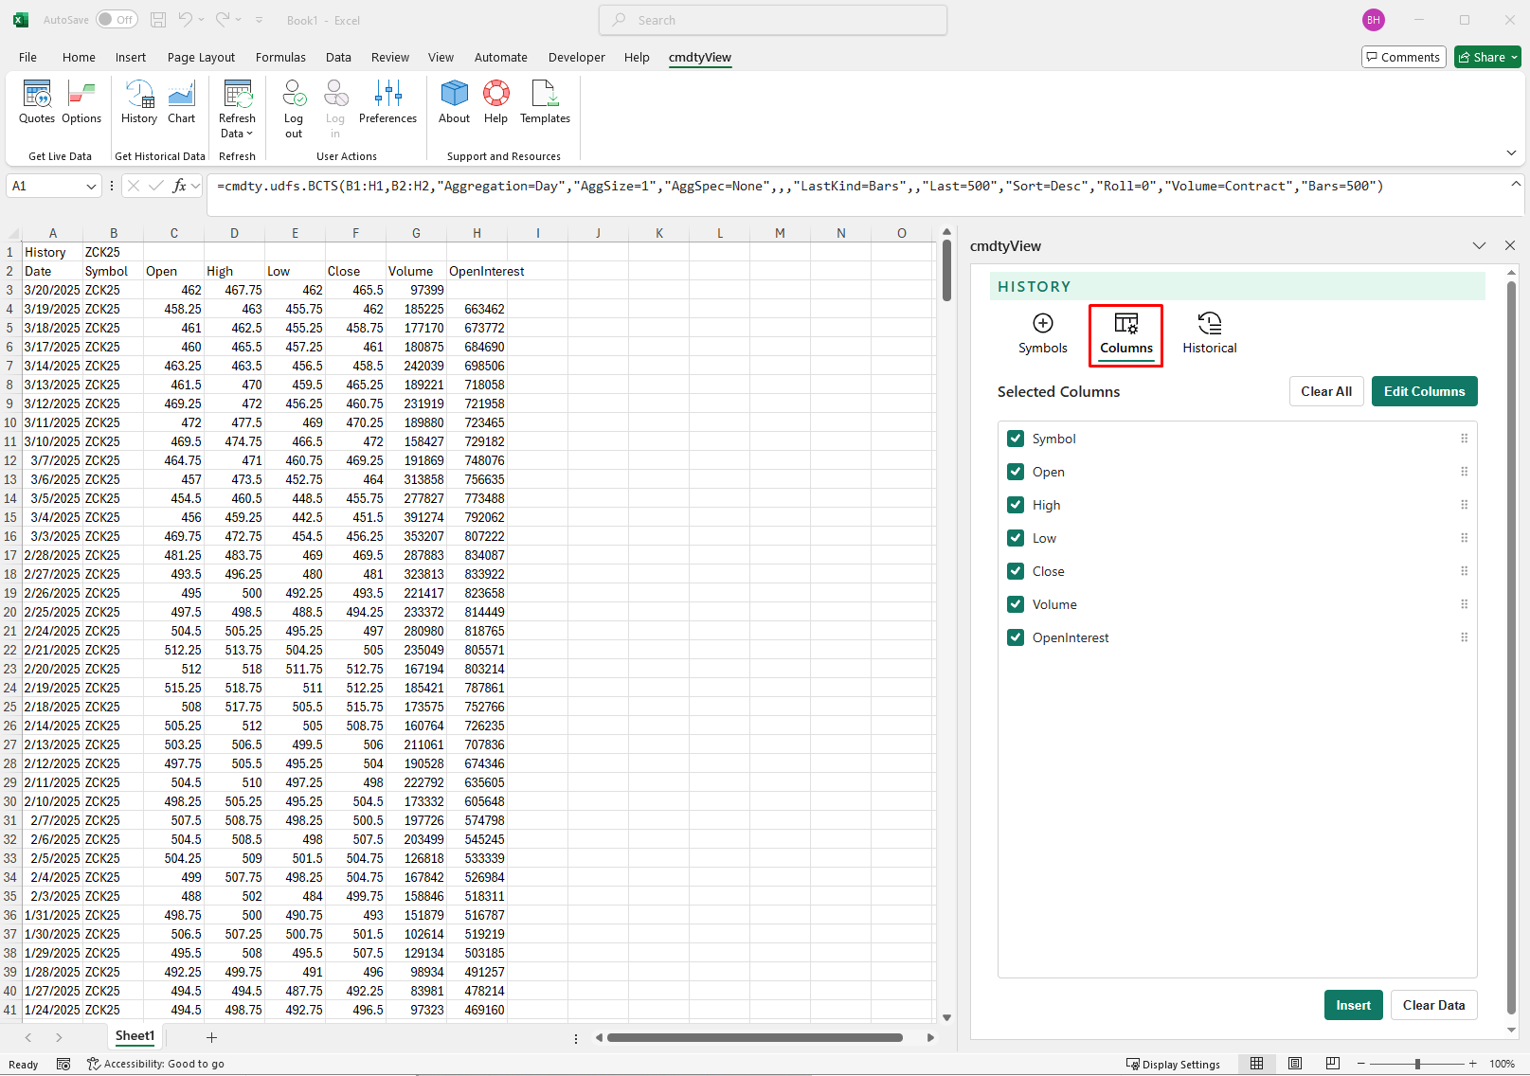Open cmdtyView task pane options chevron
The height and width of the screenshot is (1076, 1530).
tap(1479, 245)
